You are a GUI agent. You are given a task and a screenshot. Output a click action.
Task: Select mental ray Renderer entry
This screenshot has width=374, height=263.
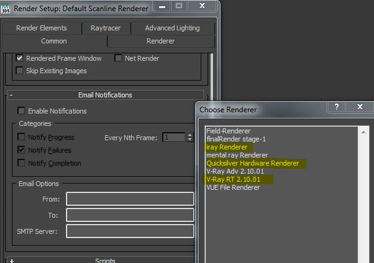[x=237, y=155]
